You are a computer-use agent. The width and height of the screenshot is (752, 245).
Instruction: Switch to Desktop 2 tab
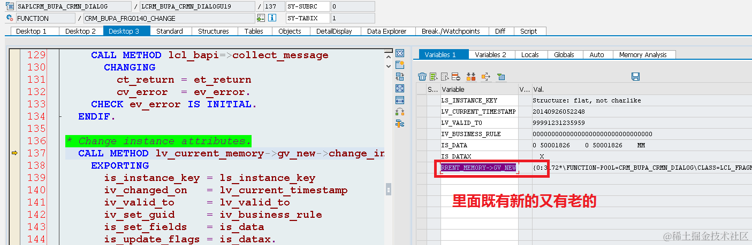point(80,31)
